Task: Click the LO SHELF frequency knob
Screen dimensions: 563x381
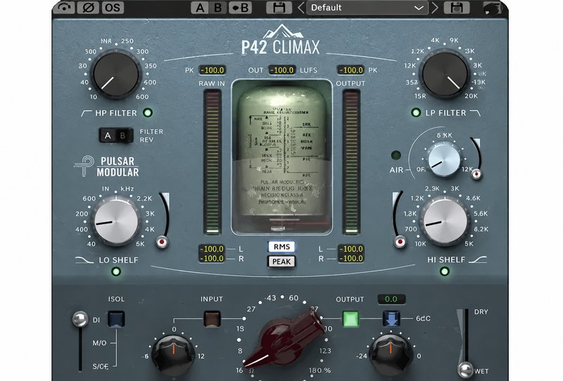Action: coord(116,221)
